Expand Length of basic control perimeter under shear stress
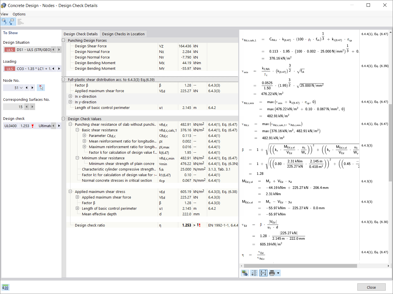Viewport: 393px width, 294px height. coord(77,208)
